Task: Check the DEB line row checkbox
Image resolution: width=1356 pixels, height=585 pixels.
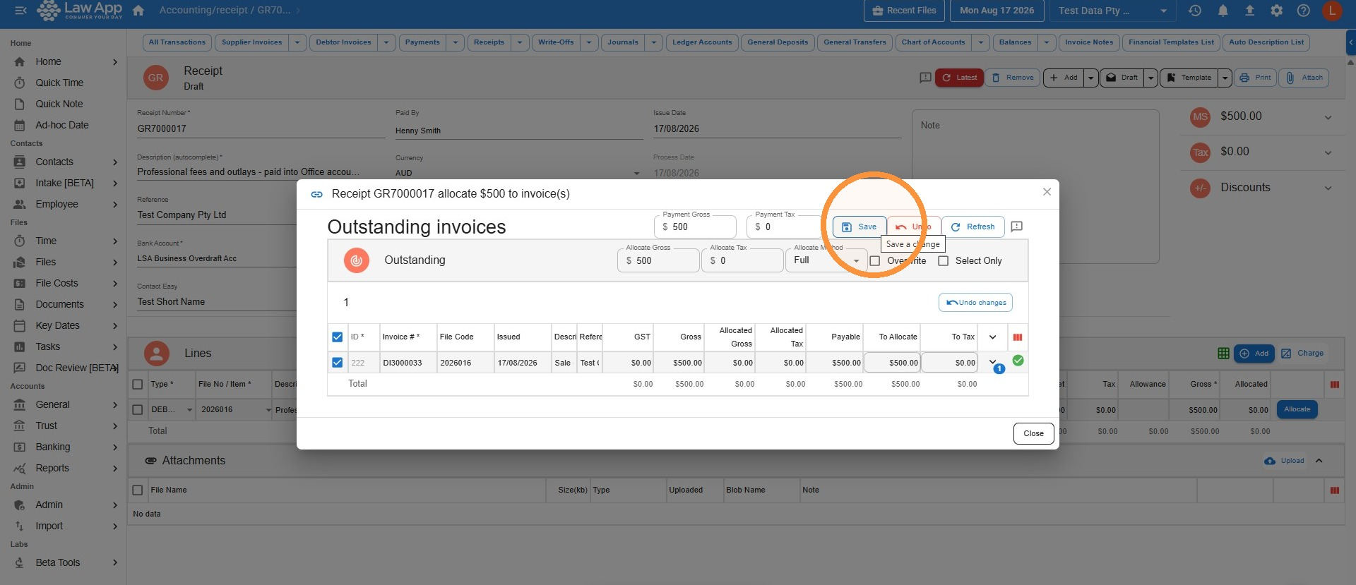Action: pyautogui.click(x=138, y=410)
